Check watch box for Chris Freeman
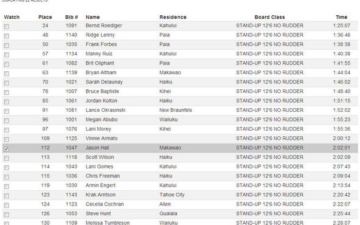Screen dimensions: 360x225 [7, 177]
